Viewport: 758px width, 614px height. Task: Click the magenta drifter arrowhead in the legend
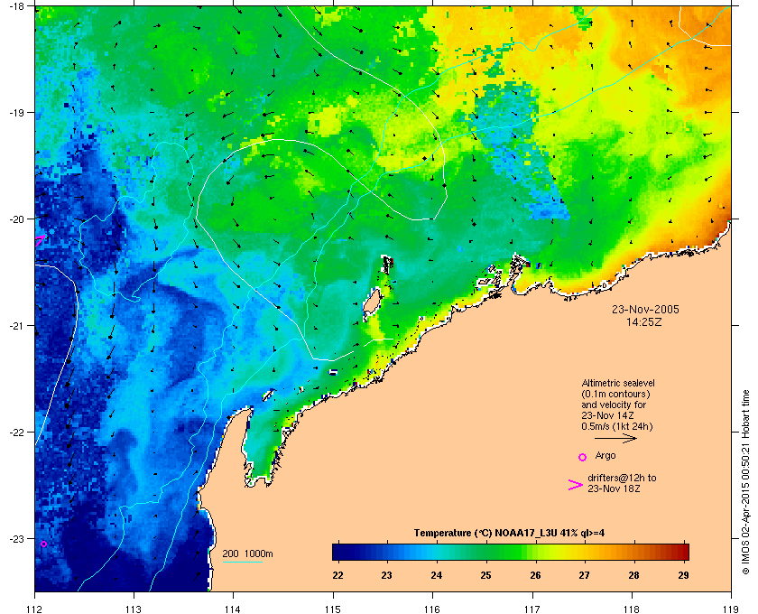[576, 485]
